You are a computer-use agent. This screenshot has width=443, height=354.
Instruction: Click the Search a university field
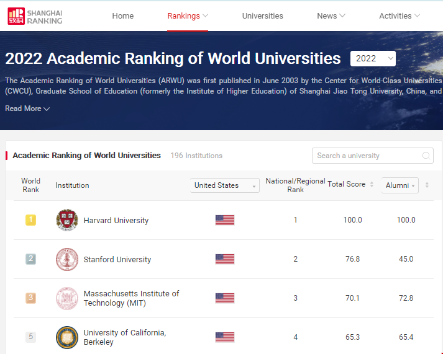point(367,156)
